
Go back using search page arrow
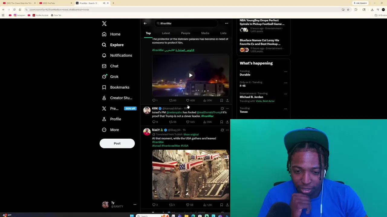(x=145, y=23)
